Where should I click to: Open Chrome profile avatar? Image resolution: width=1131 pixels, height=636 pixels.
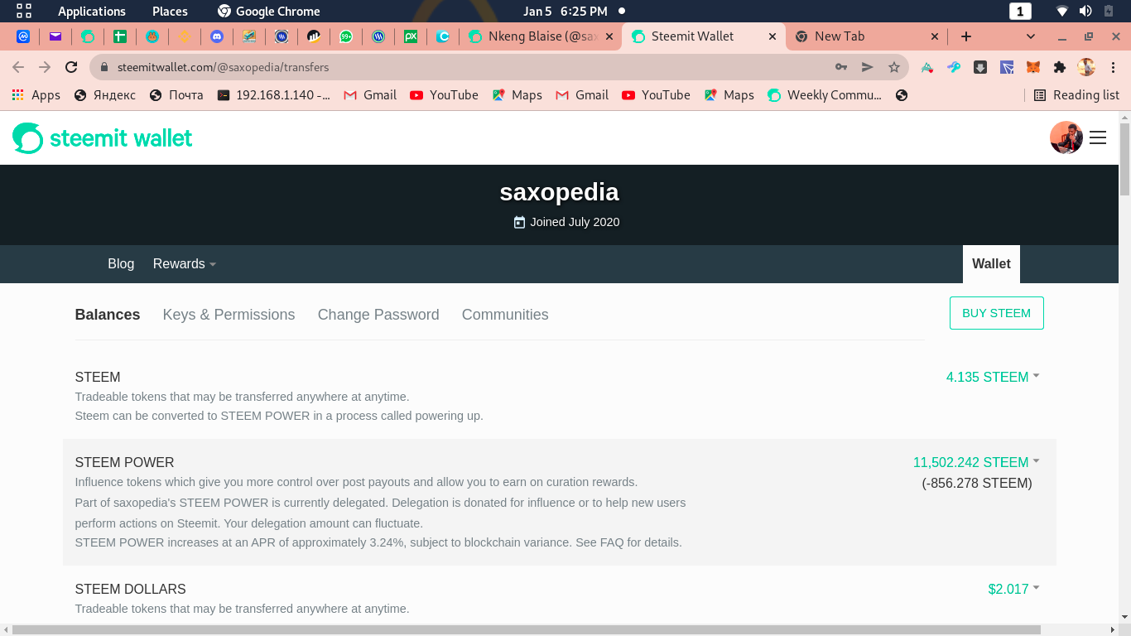tap(1086, 67)
